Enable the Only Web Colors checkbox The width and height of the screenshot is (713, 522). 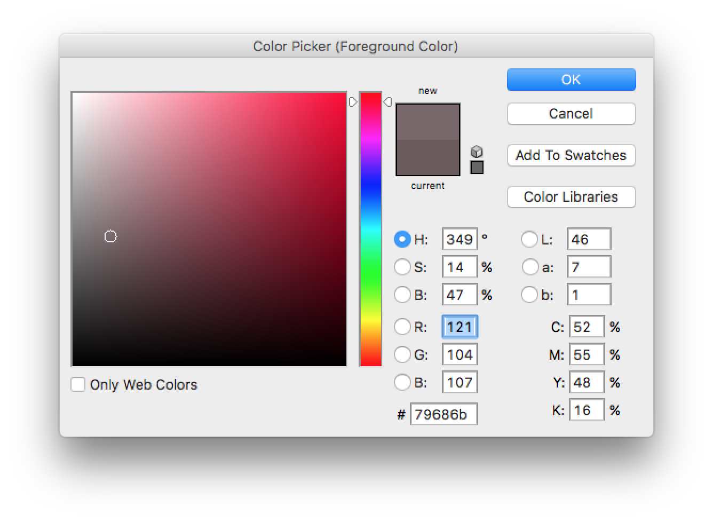click(x=78, y=384)
